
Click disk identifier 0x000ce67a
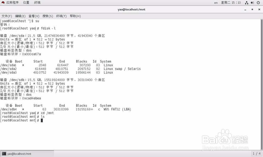point(32,54)
